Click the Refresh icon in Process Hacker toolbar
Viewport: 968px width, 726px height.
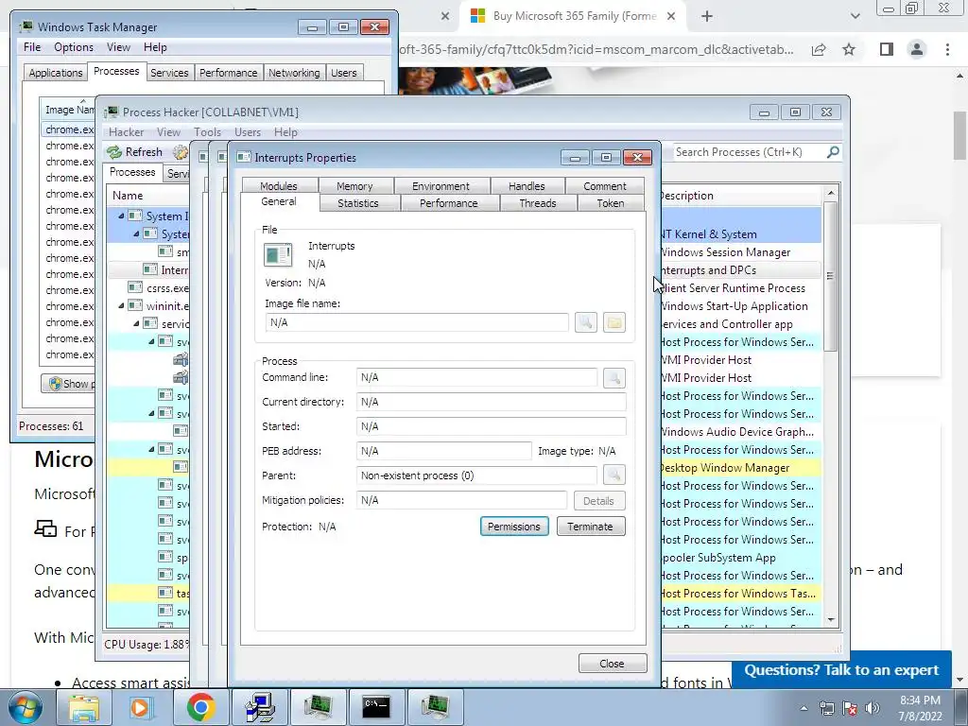[x=114, y=152]
